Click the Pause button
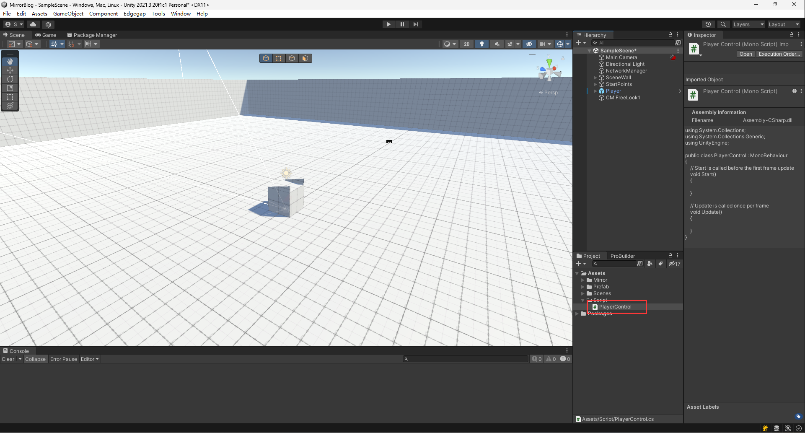This screenshot has height=433, width=805. pyautogui.click(x=402, y=24)
